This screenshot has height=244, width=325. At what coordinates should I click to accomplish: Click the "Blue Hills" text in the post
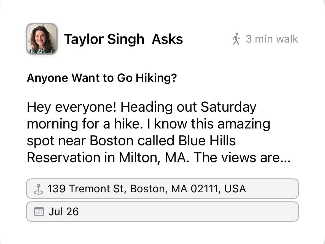pos(207,141)
